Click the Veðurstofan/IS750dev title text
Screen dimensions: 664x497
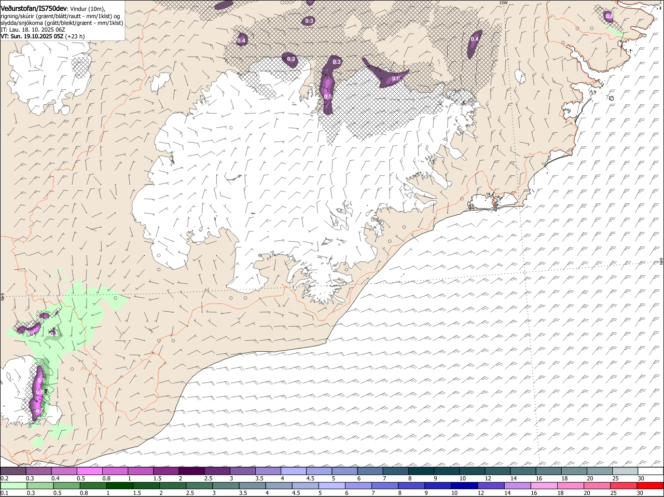click(34, 9)
